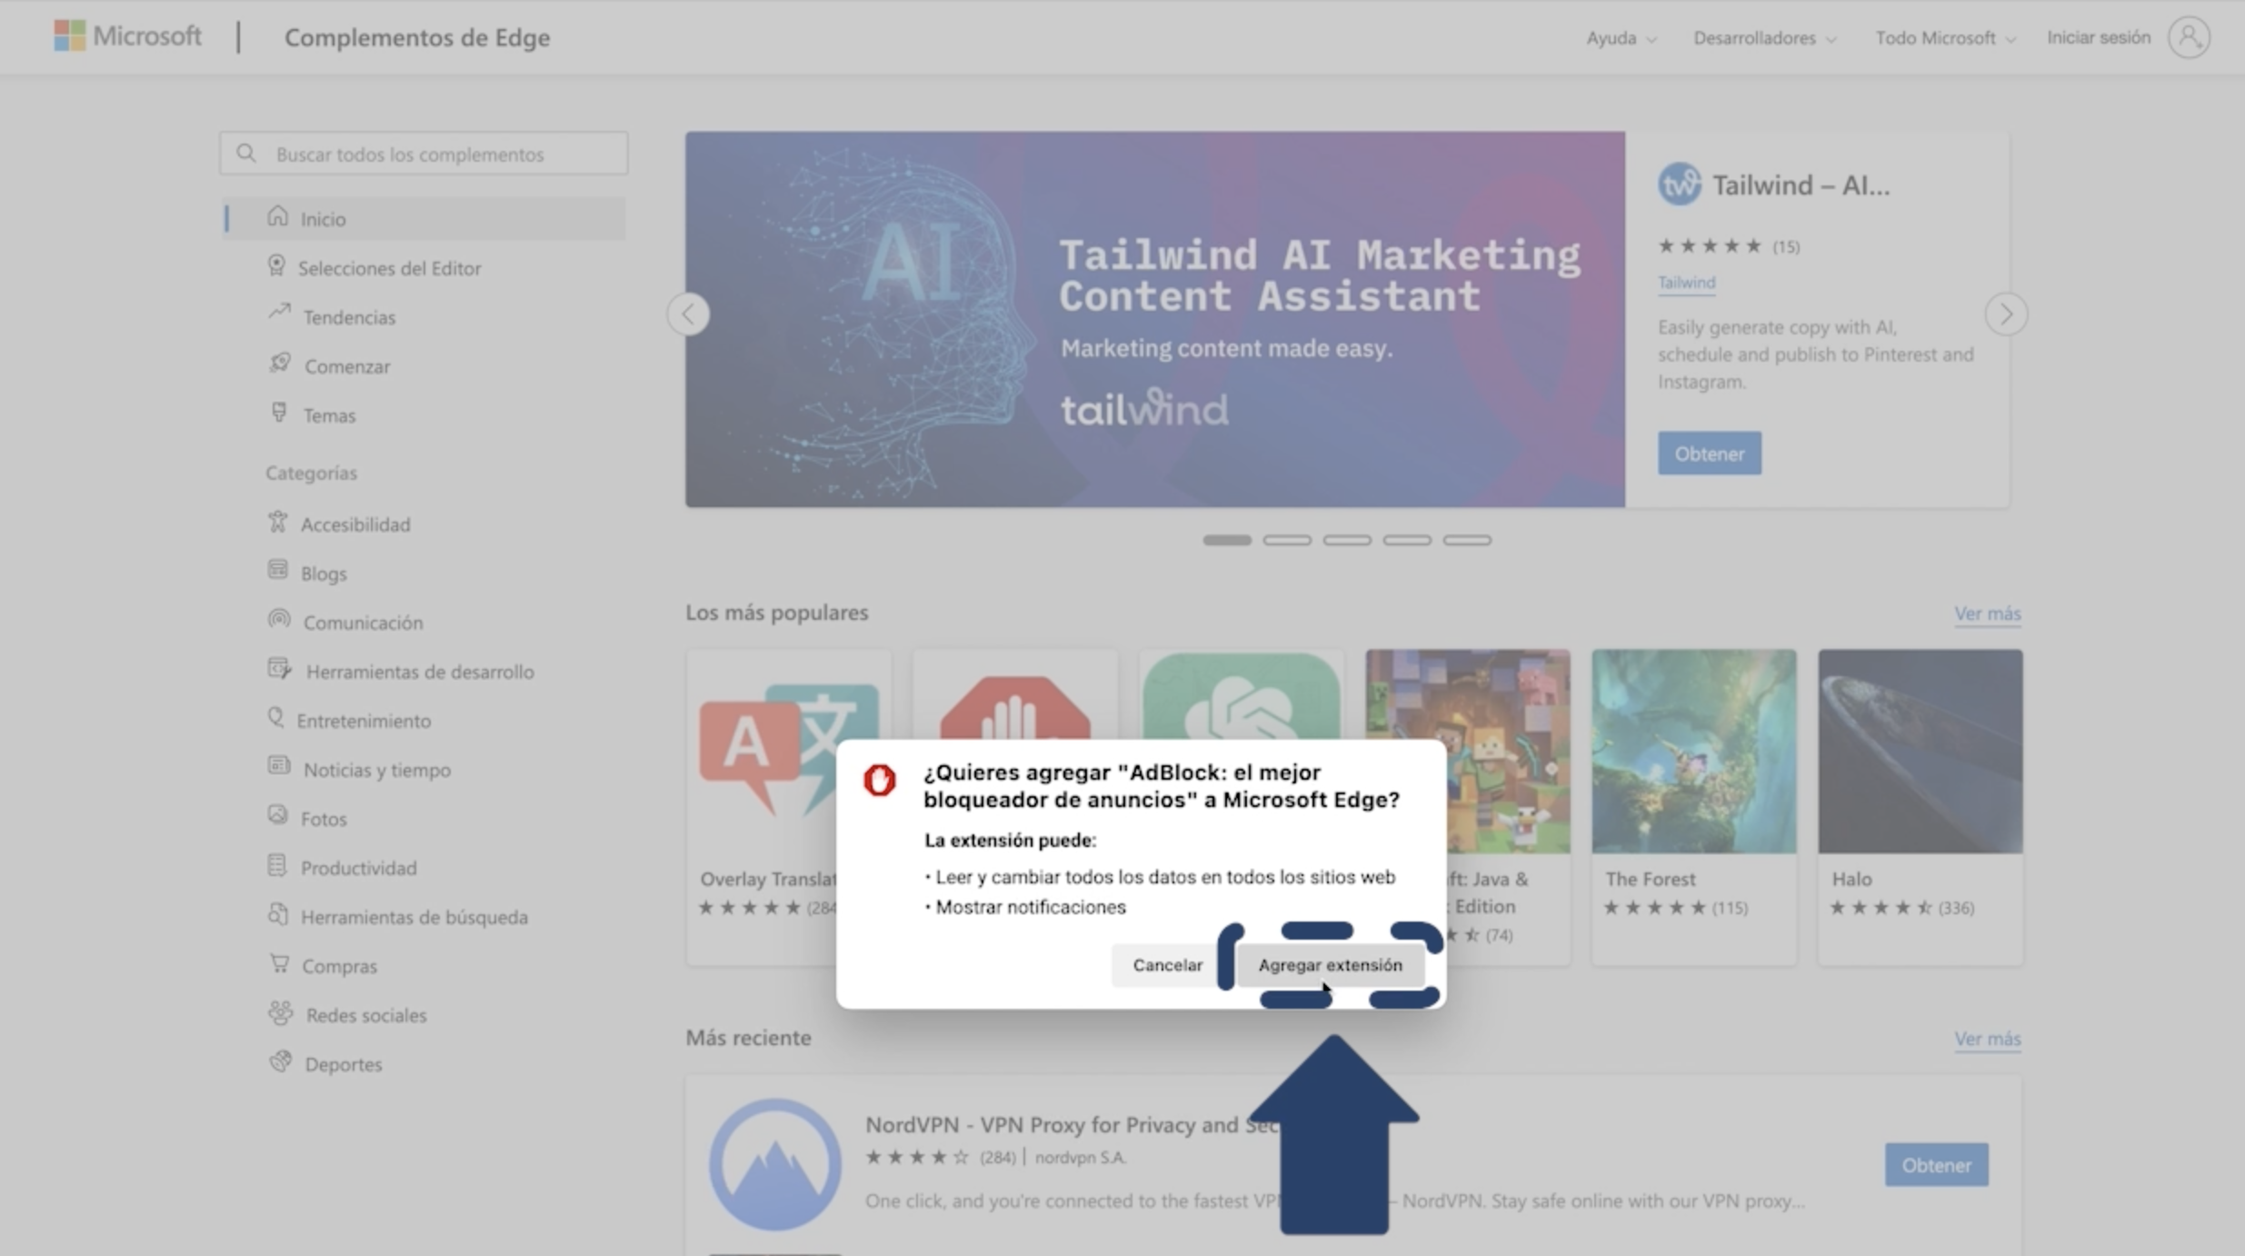Click the NordVPN mountain icon

pyautogui.click(x=774, y=1165)
